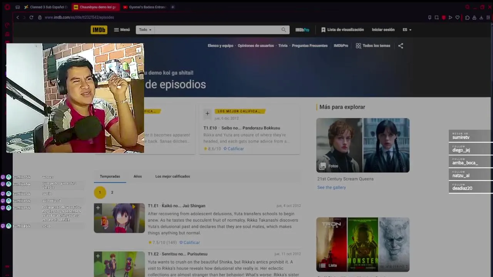Click the imdb.com address bar URL

(79, 17)
